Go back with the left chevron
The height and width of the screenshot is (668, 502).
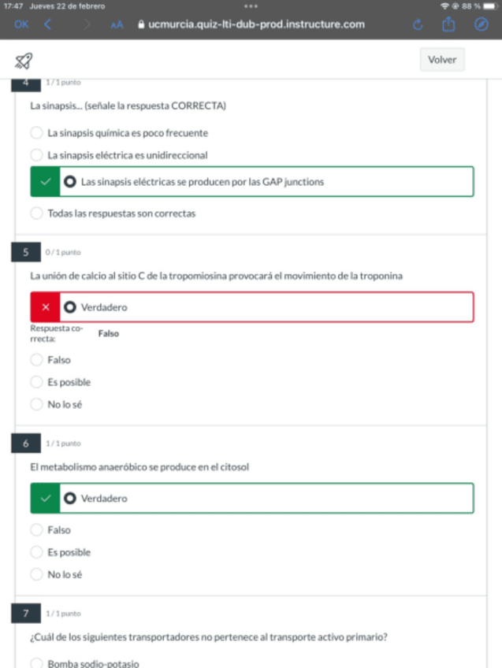47,24
